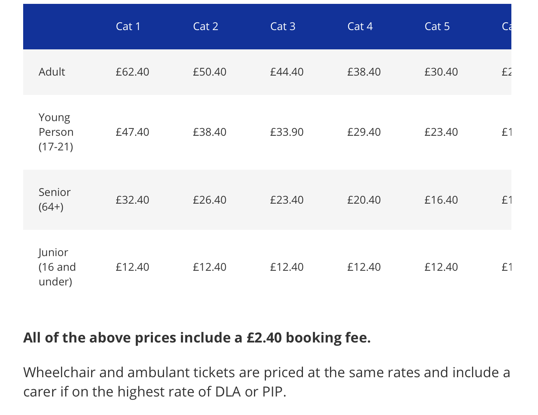Image resolution: width=538 pixels, height=415 pixels.
Task: Click the Young Person (17-21) row label
Action: (x=56, y=132)
